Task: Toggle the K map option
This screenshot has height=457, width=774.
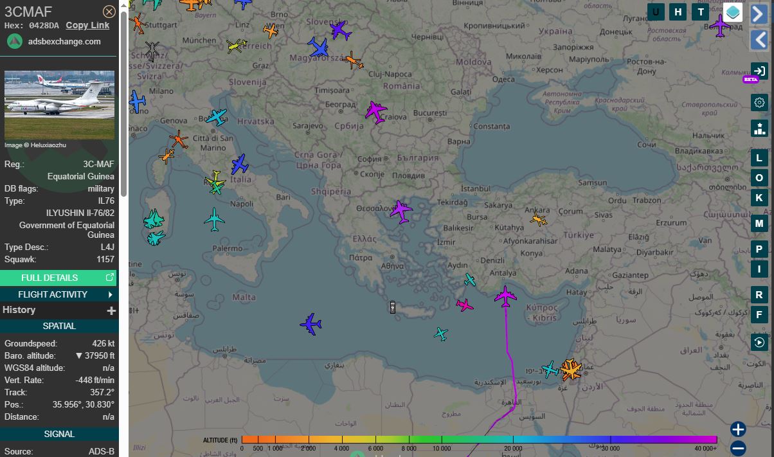Action: click(x=759, y=198)
